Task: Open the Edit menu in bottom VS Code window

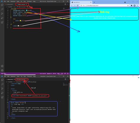Action: (x=8, y=76)
